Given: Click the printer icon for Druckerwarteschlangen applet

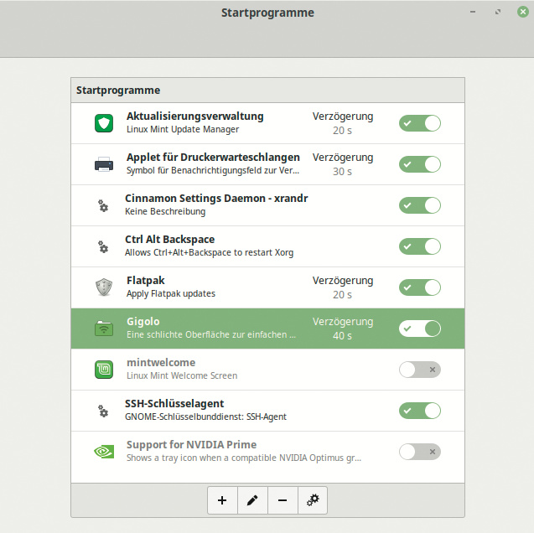Looking at the screenshot, I should [x=104, y=164].
